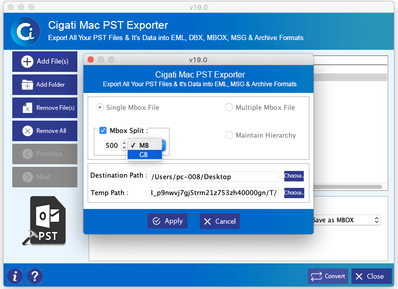Select the Multiple Mbox File radio button

coord(228,107)
